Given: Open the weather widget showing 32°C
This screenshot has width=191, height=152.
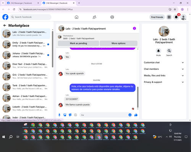Looking at the screenshot, I should [158, 137].
